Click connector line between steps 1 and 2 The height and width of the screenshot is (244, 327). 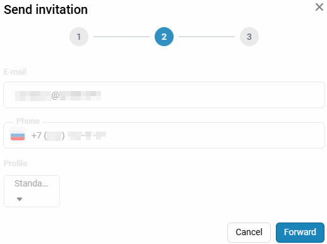(121, 37)
